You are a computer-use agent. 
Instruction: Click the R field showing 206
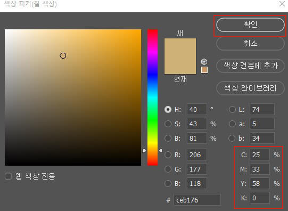[x=197, y=155]
